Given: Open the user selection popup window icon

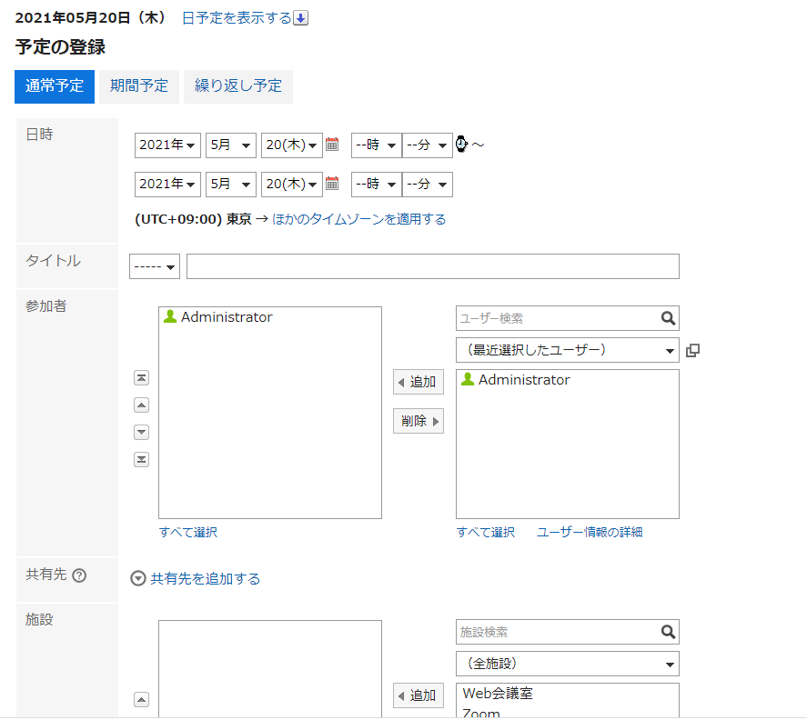Looking at the screenshot, I should [x=692, y=351].
